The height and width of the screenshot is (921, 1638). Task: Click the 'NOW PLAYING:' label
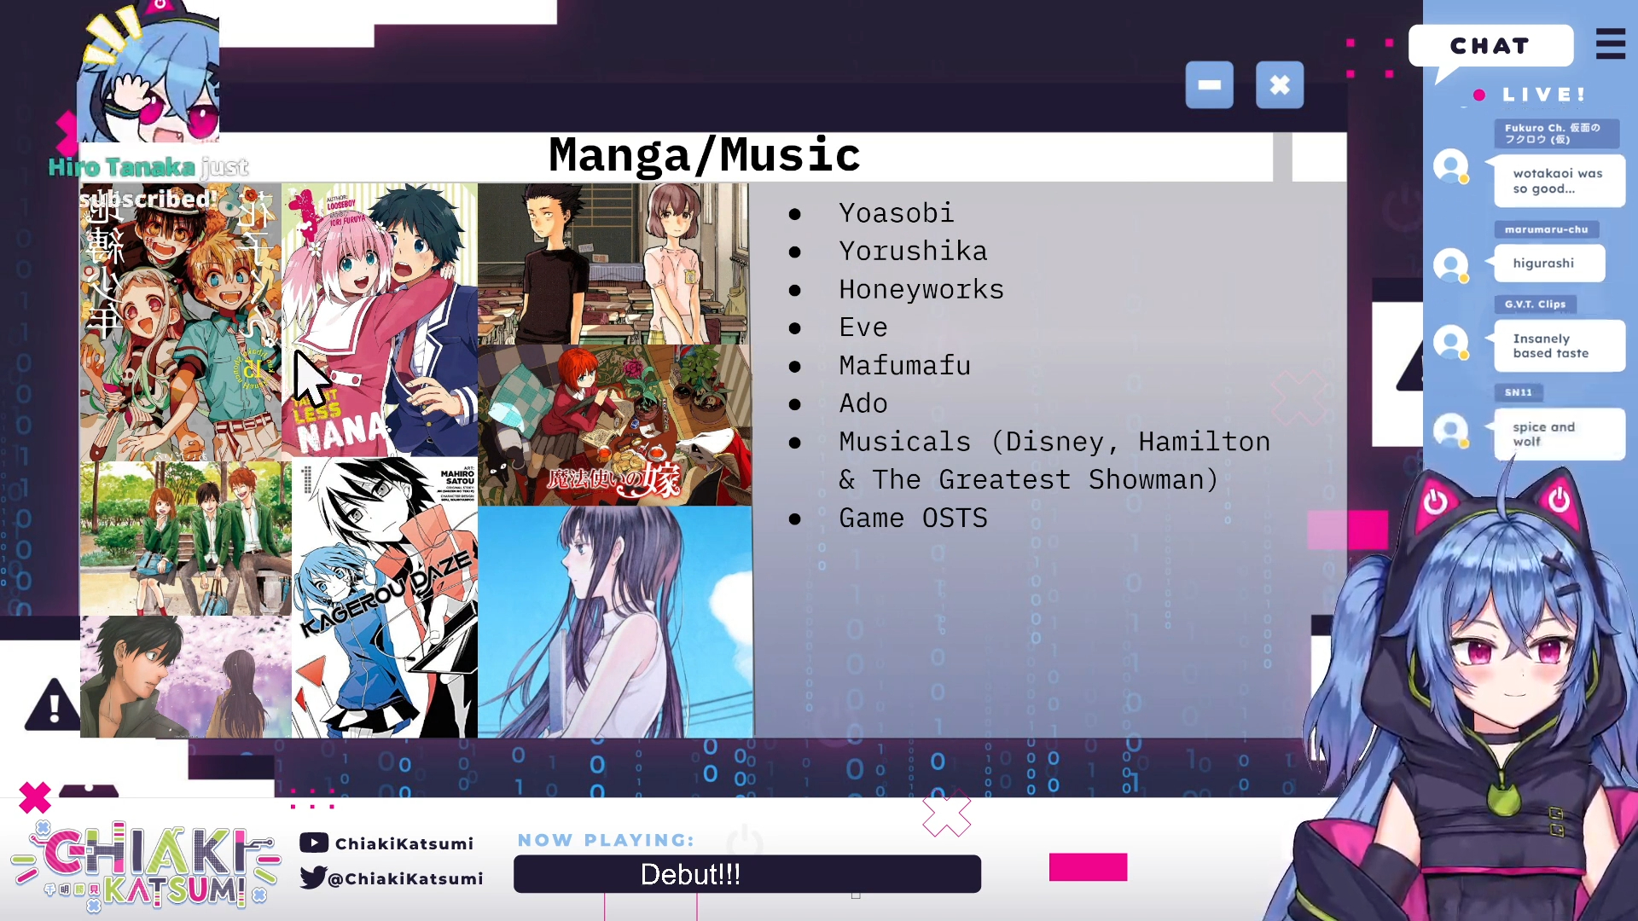[x=606, y=840]
